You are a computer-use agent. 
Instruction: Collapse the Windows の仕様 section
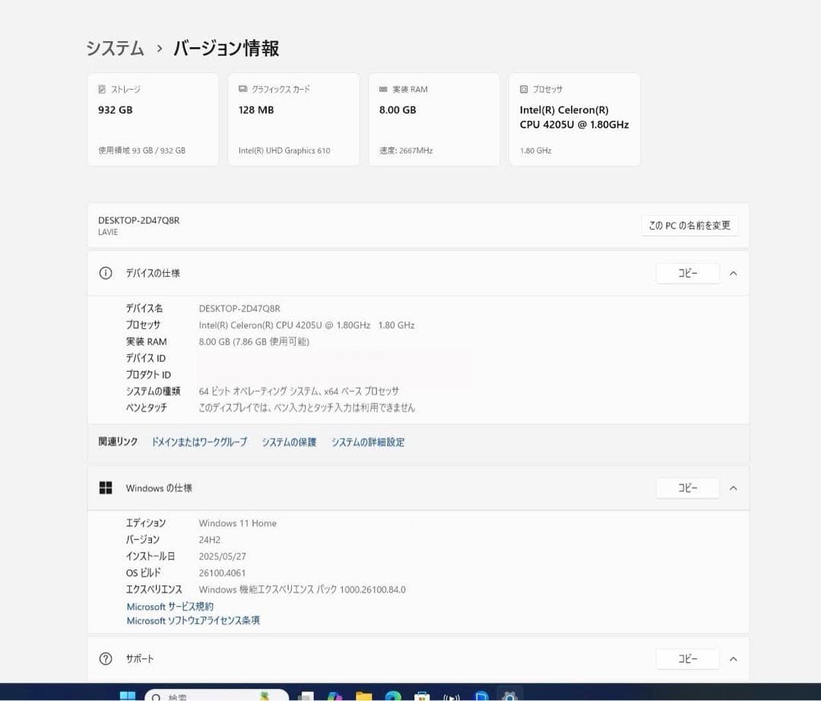[732, 488]
